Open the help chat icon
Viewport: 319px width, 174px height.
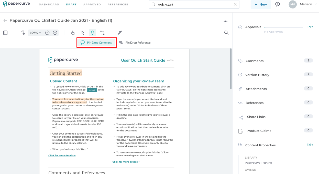click(277, 4)
